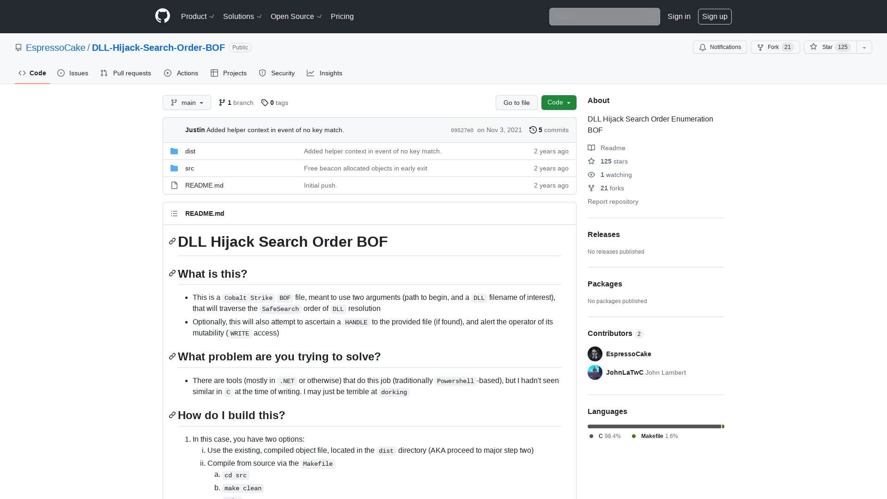
Task: Switch to the Pull requests tab
Action: pos(126,73)
